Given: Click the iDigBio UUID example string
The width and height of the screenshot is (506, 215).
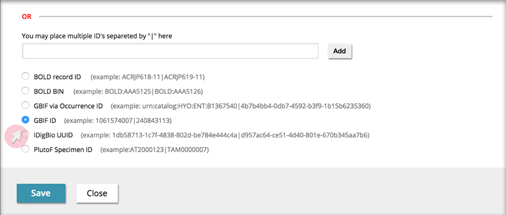Looking at the screenshot, I should pos(240,135).
